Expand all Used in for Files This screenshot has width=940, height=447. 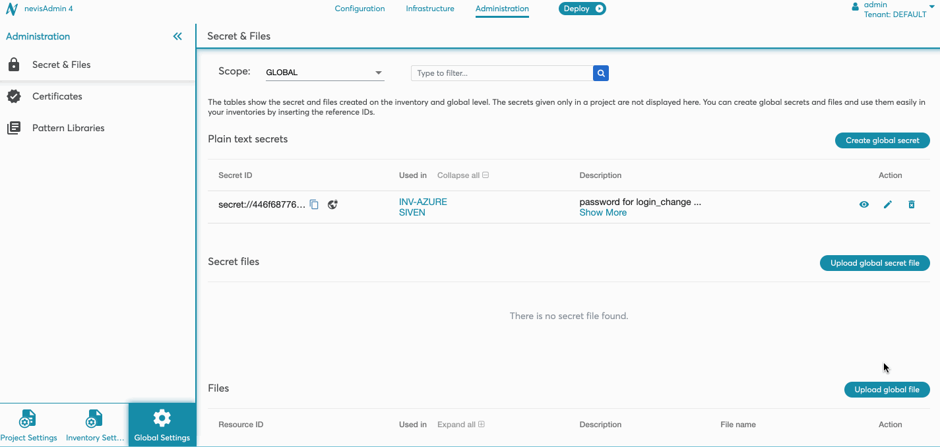460,425
